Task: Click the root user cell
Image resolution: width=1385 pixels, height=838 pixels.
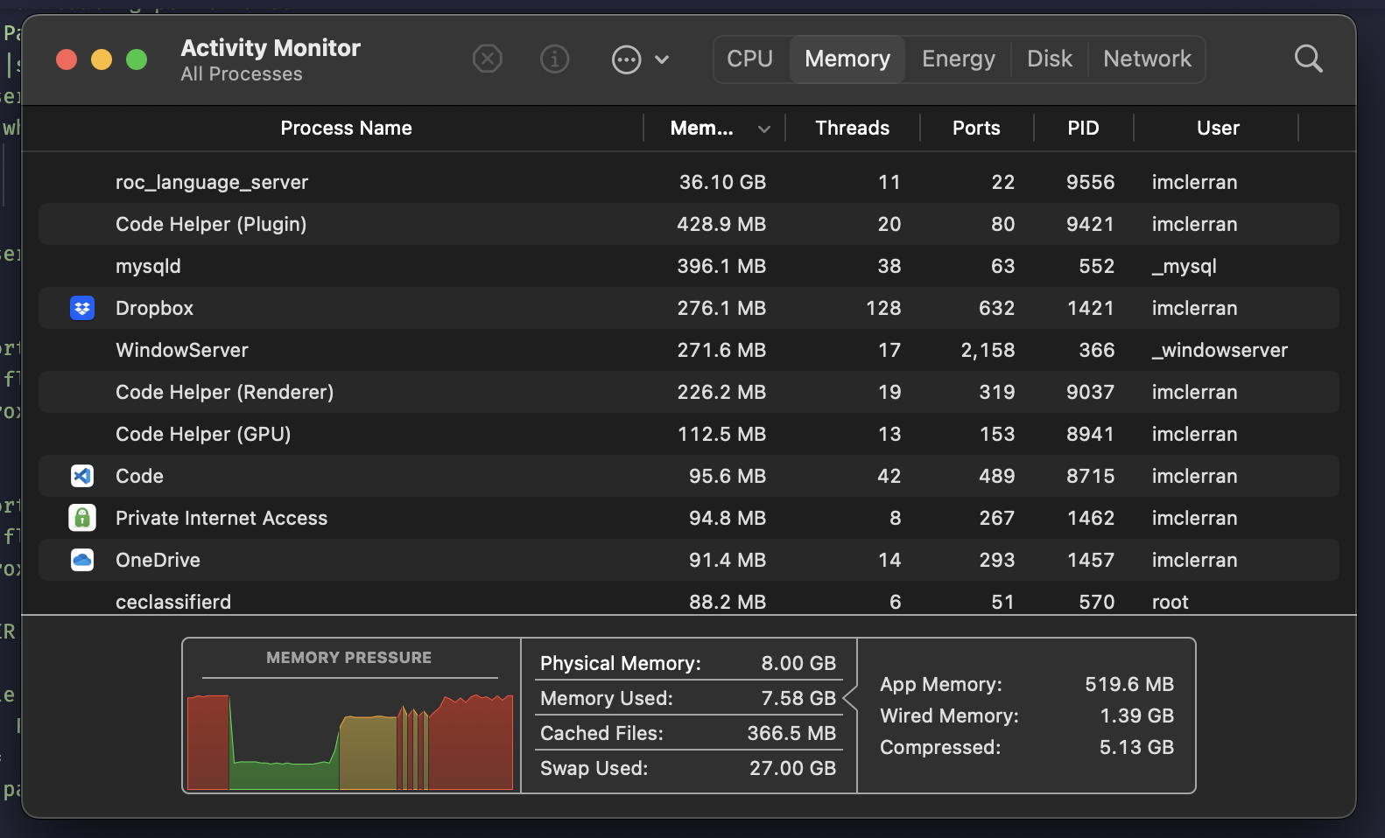Action: pyautogui.click(x=1170, y=602)
